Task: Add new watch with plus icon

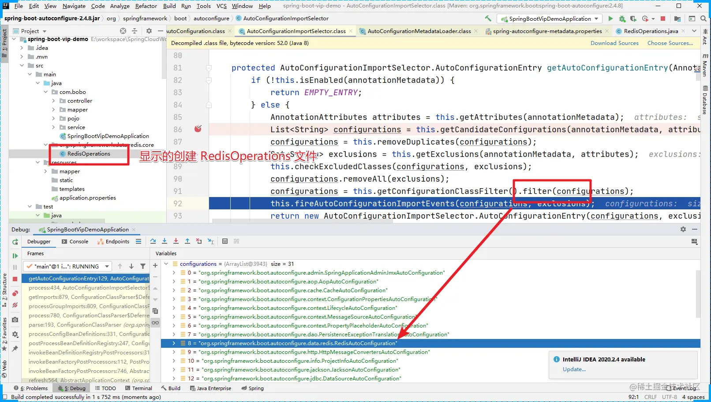Action: 155,265
